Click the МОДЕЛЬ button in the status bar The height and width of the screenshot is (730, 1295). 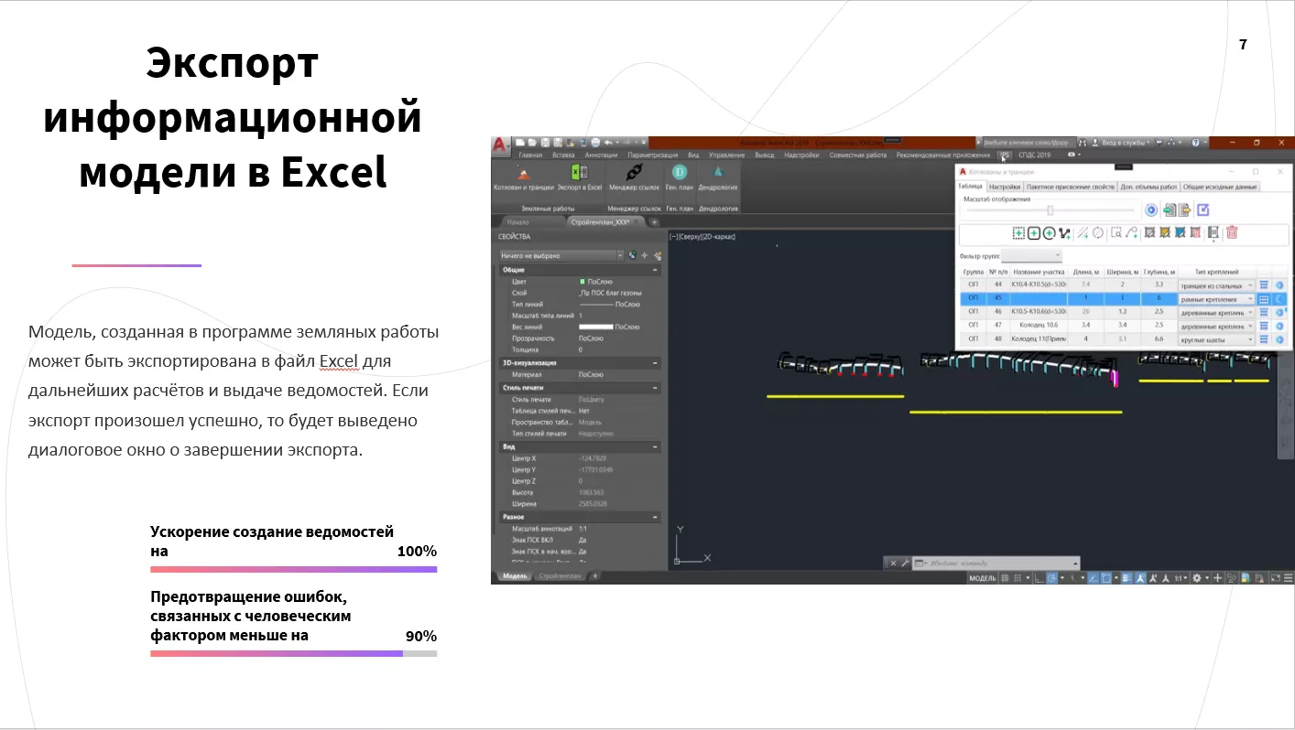click(983, 578)
